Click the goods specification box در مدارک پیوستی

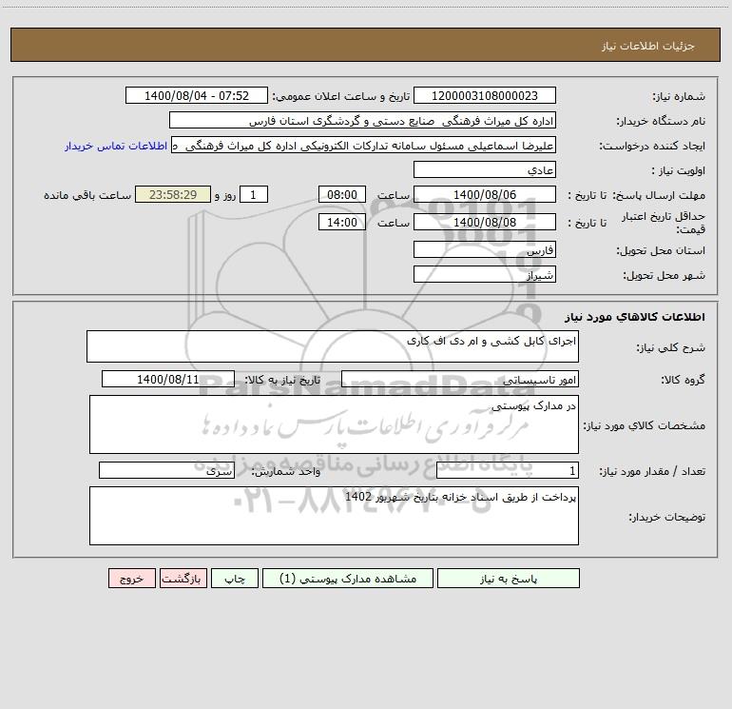point(334,424)
